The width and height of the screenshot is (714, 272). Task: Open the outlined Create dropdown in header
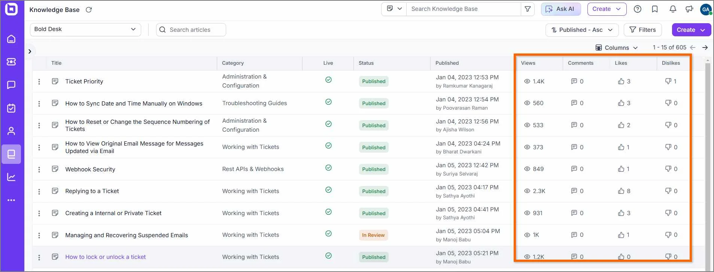pyautogui.click(x=607, y=9)
